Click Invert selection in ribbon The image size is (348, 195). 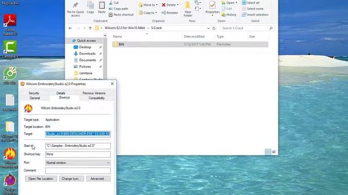255,15
